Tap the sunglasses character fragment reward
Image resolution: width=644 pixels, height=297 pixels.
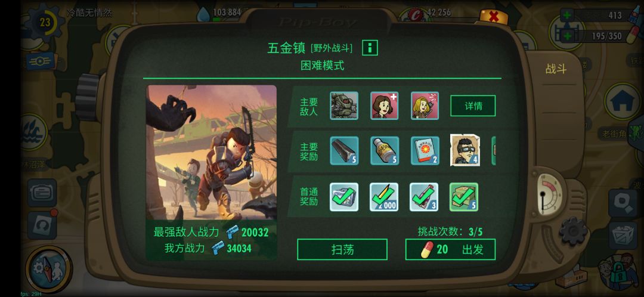pos(465,150)
